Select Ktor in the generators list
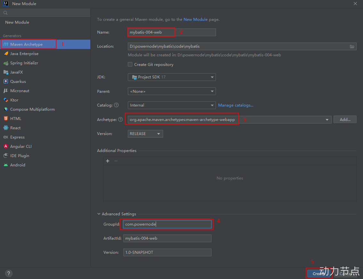The image size is (363, 279). 14,100
